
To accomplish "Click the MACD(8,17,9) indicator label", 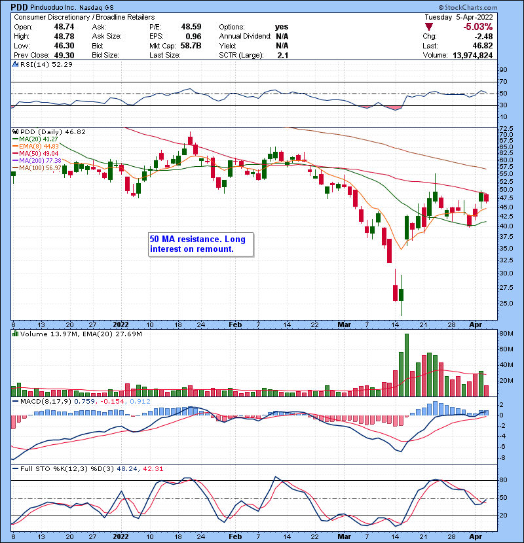I will pos(46,402).
